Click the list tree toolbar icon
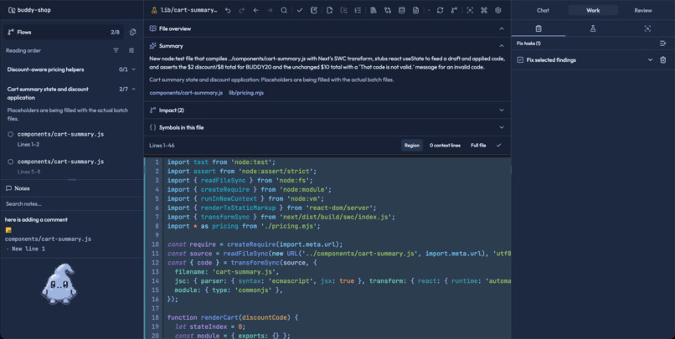 coord(358,10)
